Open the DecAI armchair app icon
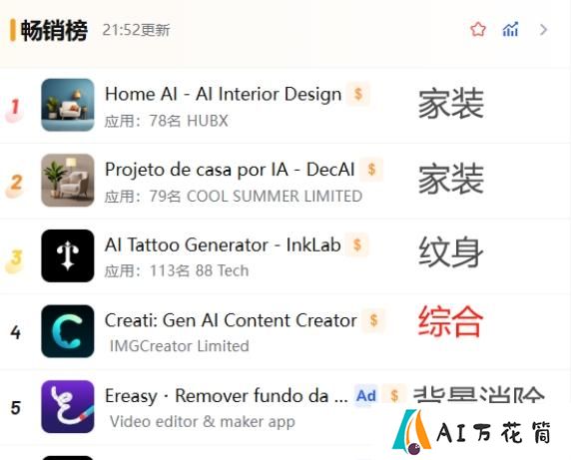The height and width of the screenshot is (460, 571). 68,181
